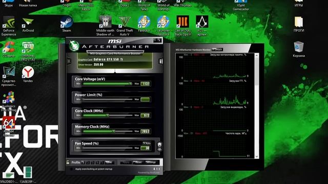This screenshot has width=328, height=184.
Task: Open Afterburner Settings
Action: (x=151, y=163)
